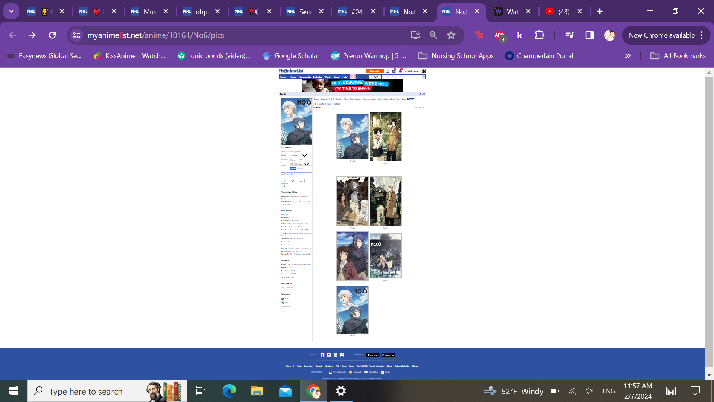Switch to the Pictures tab of No.6

click(x=411, y=99)
